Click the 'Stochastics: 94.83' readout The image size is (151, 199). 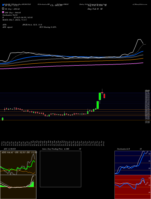pyautogui.click(x=10, y=15)
